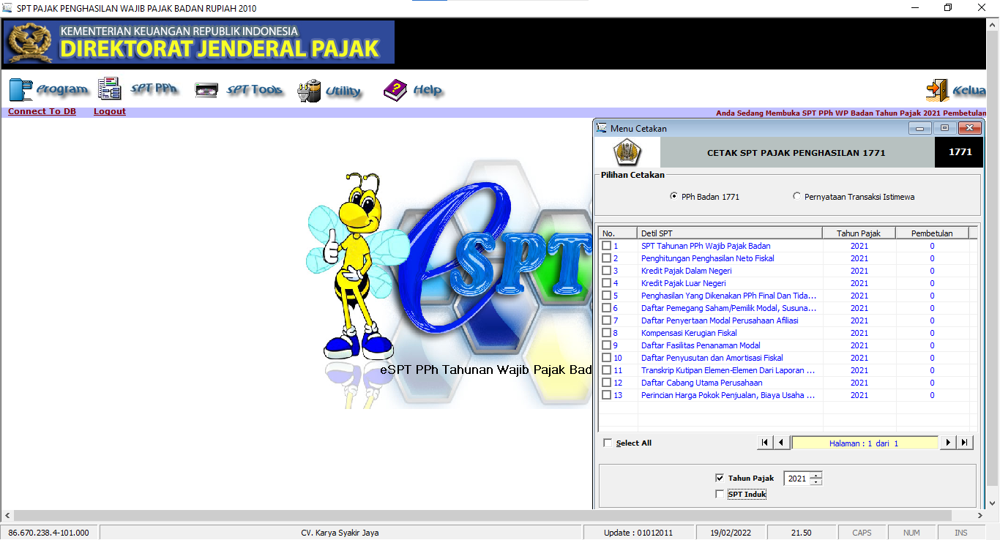
Task: Click the Detil SPT column header
Action: [730, 233]
